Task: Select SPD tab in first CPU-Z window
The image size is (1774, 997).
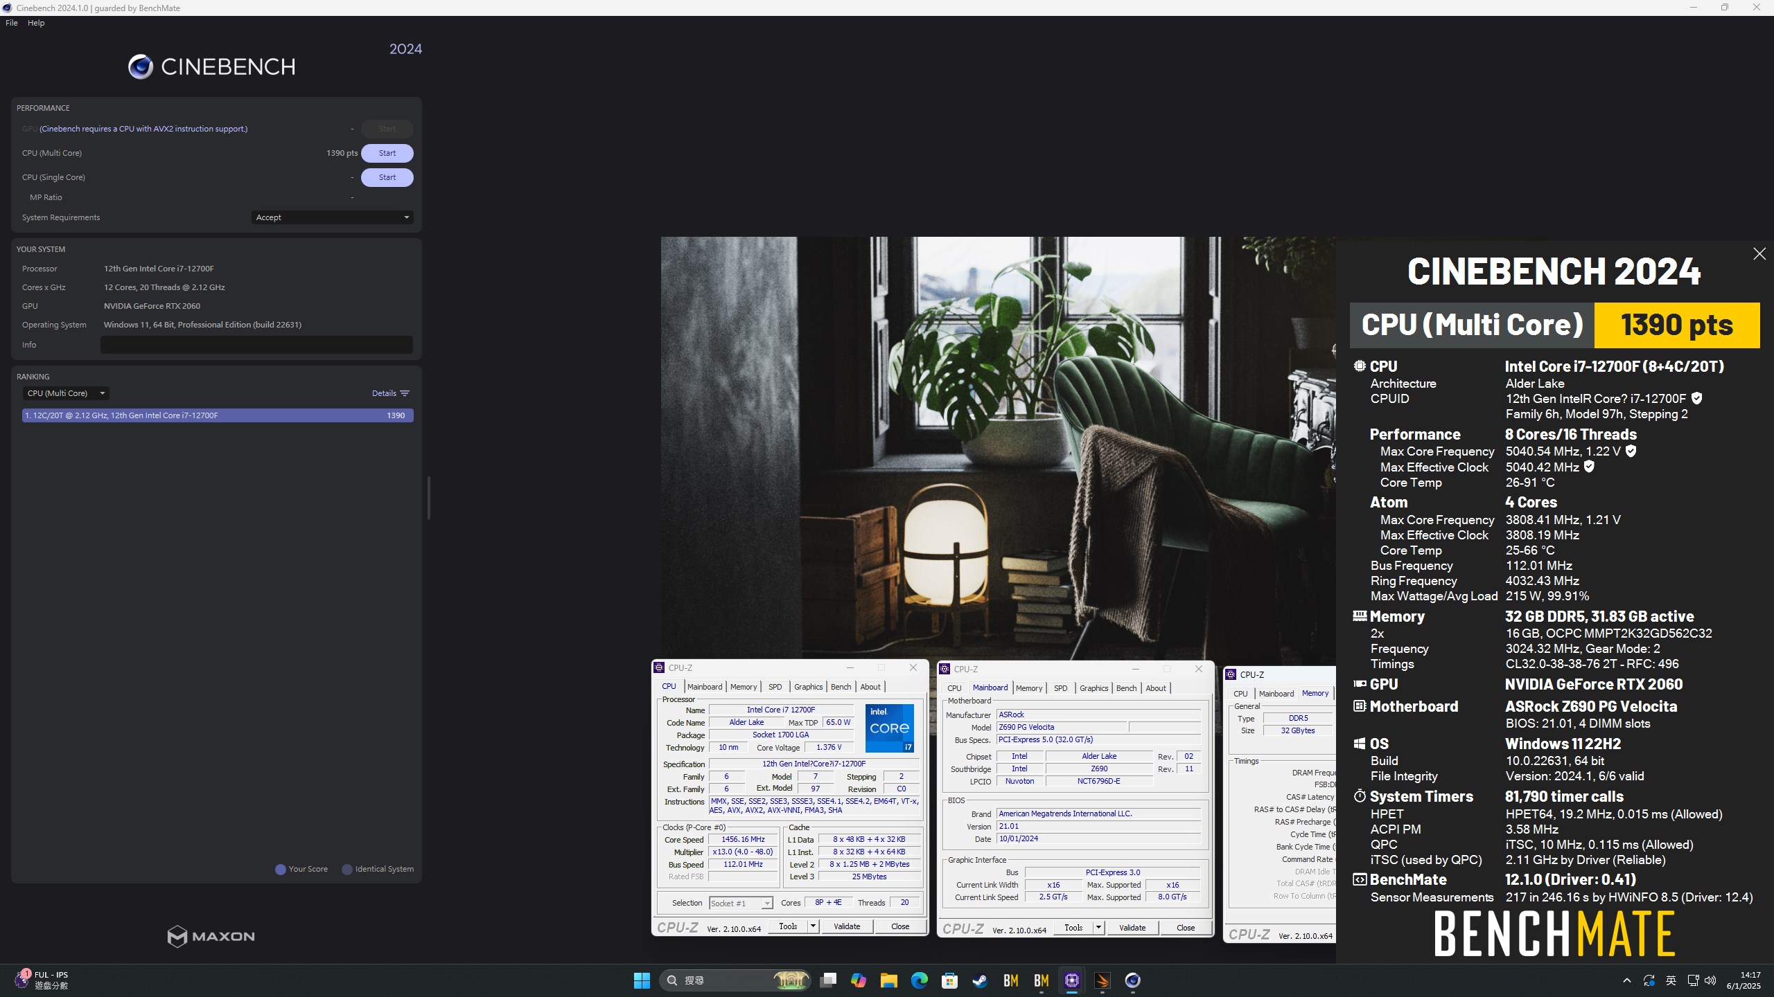Action: 775,687
